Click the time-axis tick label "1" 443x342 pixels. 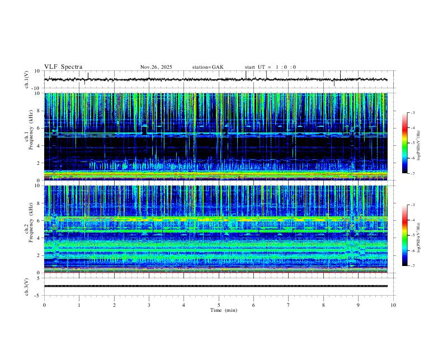(79, 305)
